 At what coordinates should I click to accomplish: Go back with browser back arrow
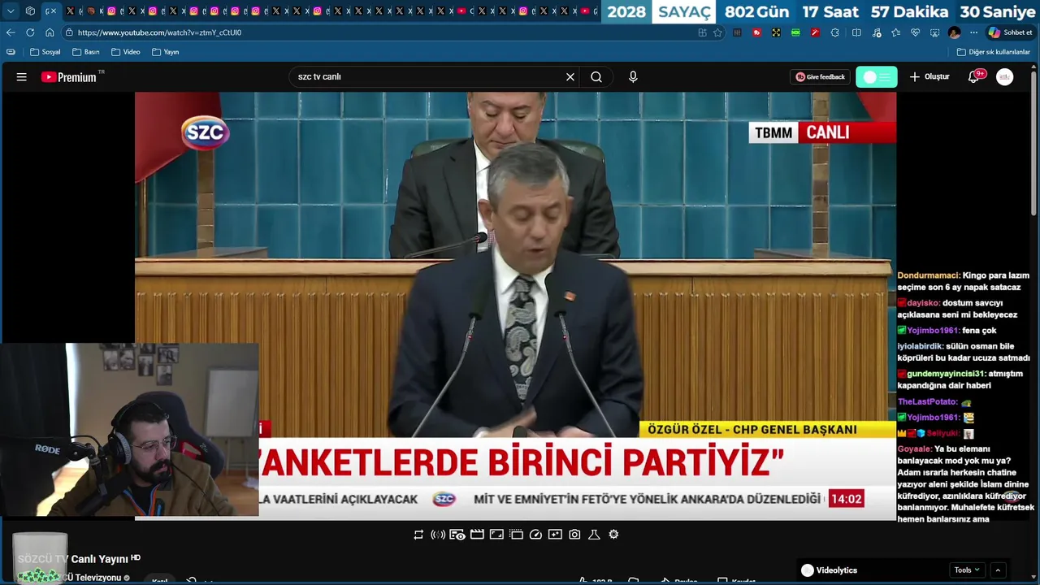click(x=11, y=32)
